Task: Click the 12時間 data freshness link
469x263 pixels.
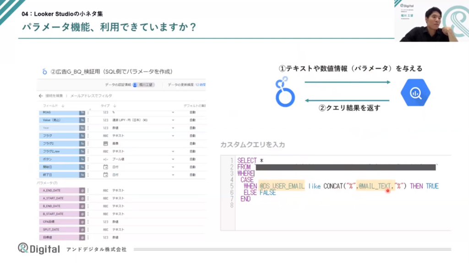Action: (x=201, y=85)
